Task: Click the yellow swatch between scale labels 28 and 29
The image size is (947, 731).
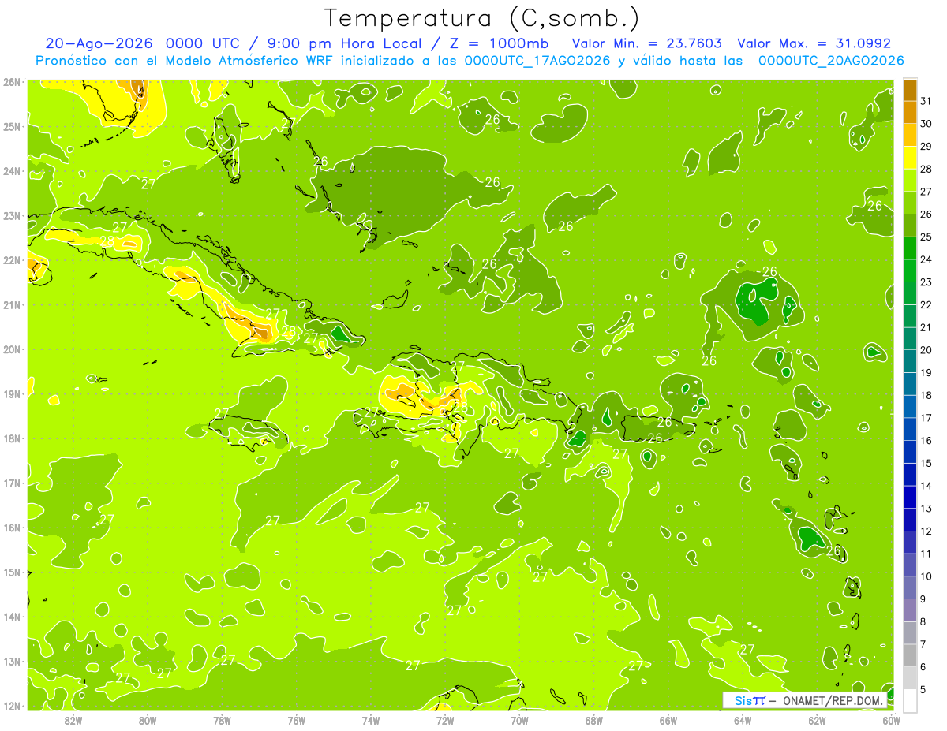Action: click(x=910, y=158)
